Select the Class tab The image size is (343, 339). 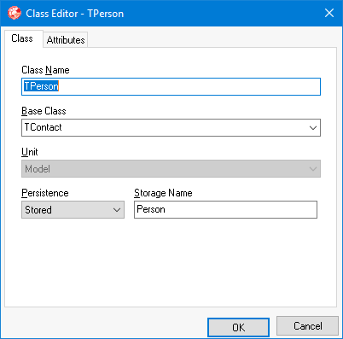pos(22,38)
